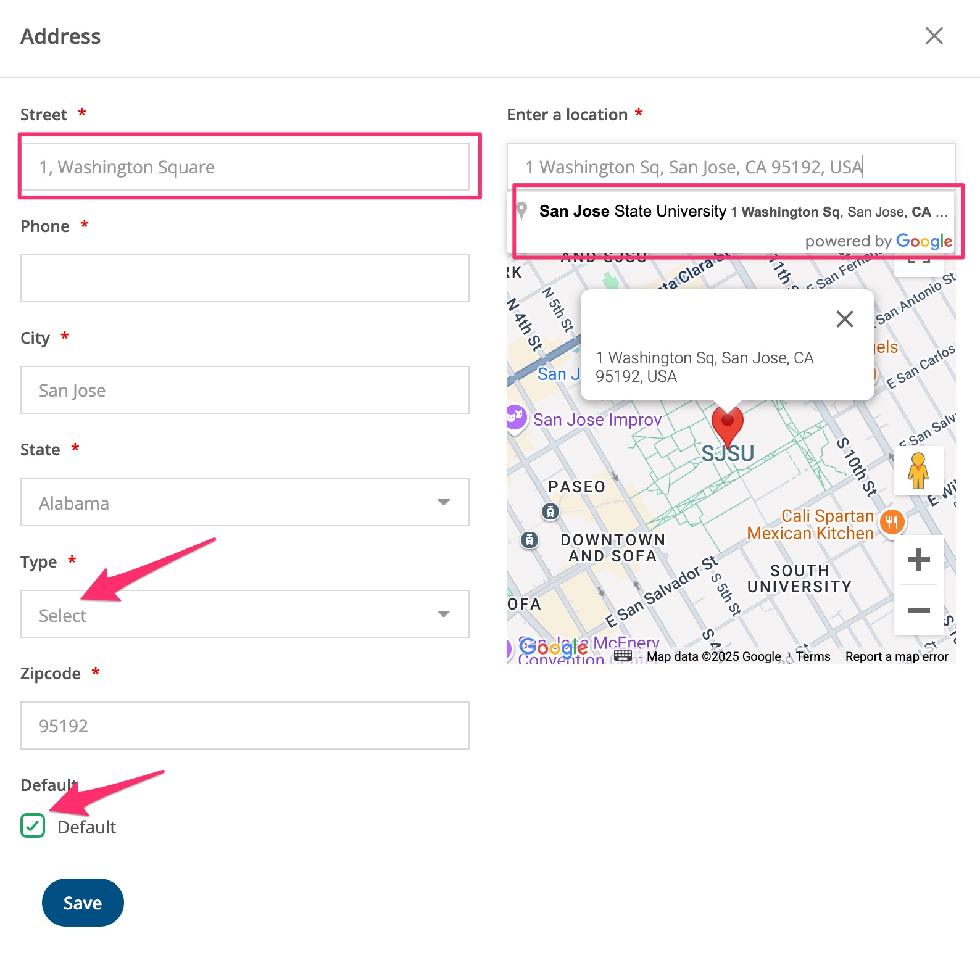Viewport: 980px width, 976px height.
Task: Open map keyboard shortcuts icon
Action: click(x=623, y=656)
